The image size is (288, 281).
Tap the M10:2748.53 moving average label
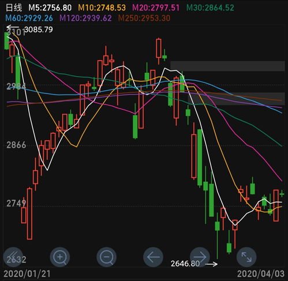pos(102,8)
